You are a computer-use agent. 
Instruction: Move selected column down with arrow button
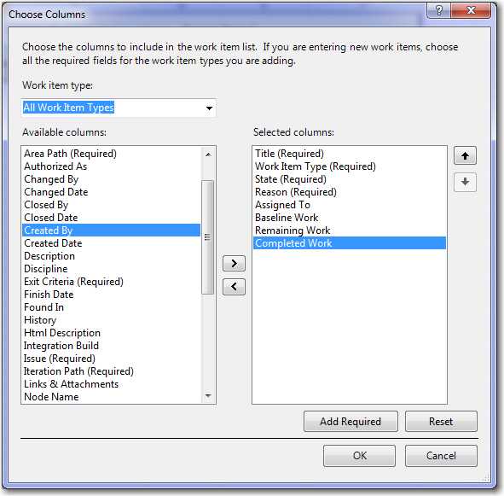(x=465, y=182)
